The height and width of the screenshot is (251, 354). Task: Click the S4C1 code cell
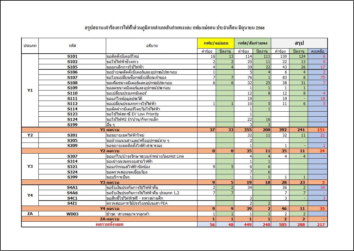(72, 198)
